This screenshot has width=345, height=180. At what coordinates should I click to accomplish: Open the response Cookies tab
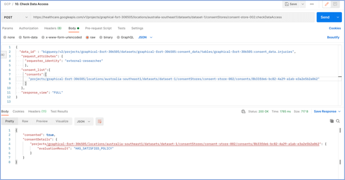tap(18, 111)
